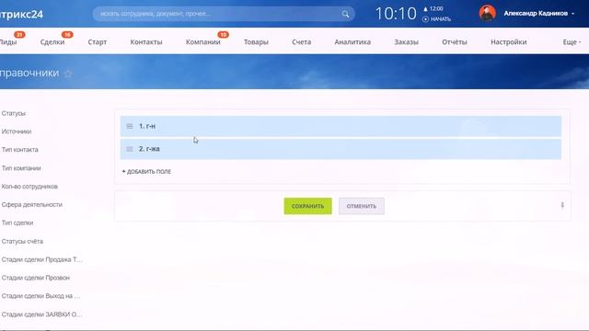This screenshot has width=589, height=331.
Task: Open Статусы in the sidebar
Action: click(14, 113)
